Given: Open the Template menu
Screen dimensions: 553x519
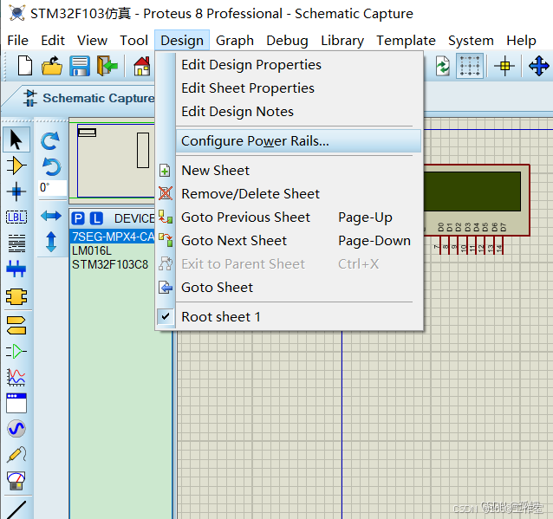Looking at the screenshot, I should coord(406,41).
